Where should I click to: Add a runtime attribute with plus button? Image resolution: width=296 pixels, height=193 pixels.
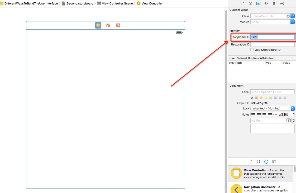point(231,81)
